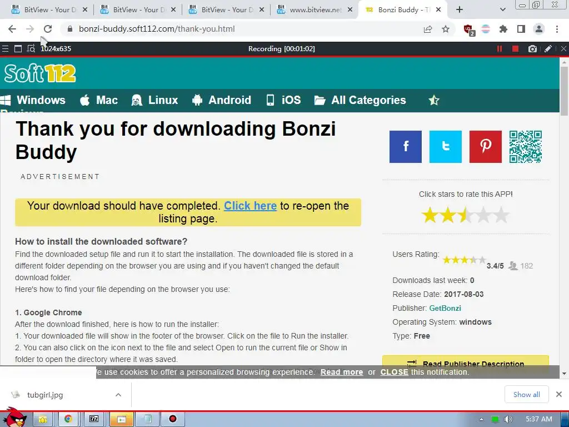Click Show all downloads
Screen dimensions: 569x427
(526, 394)
